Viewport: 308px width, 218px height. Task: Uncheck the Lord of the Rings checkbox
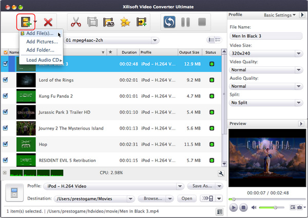(x=6, y=80)
